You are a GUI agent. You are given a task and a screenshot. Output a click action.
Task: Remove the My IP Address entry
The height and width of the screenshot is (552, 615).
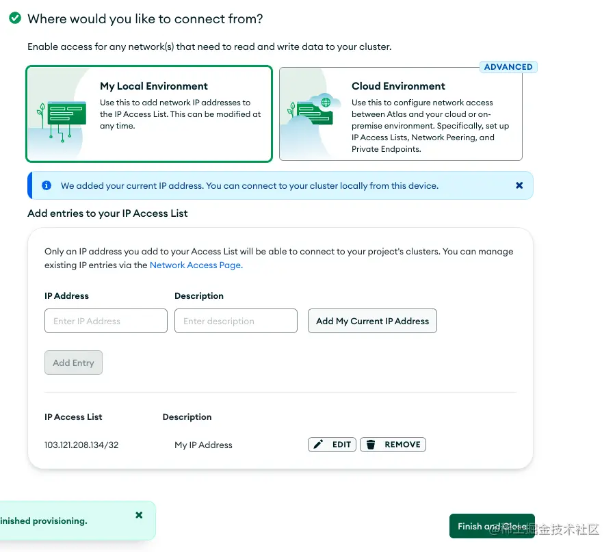[393, 445]
